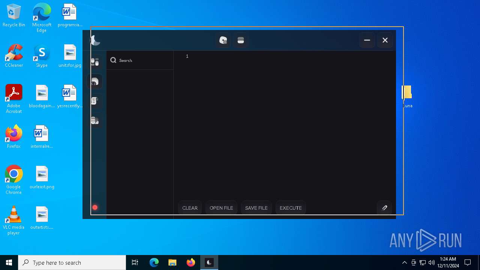This screenshot has height=270, width=480.
Task: Select the ourleast.png desktop file
Action: pos(42,177)
